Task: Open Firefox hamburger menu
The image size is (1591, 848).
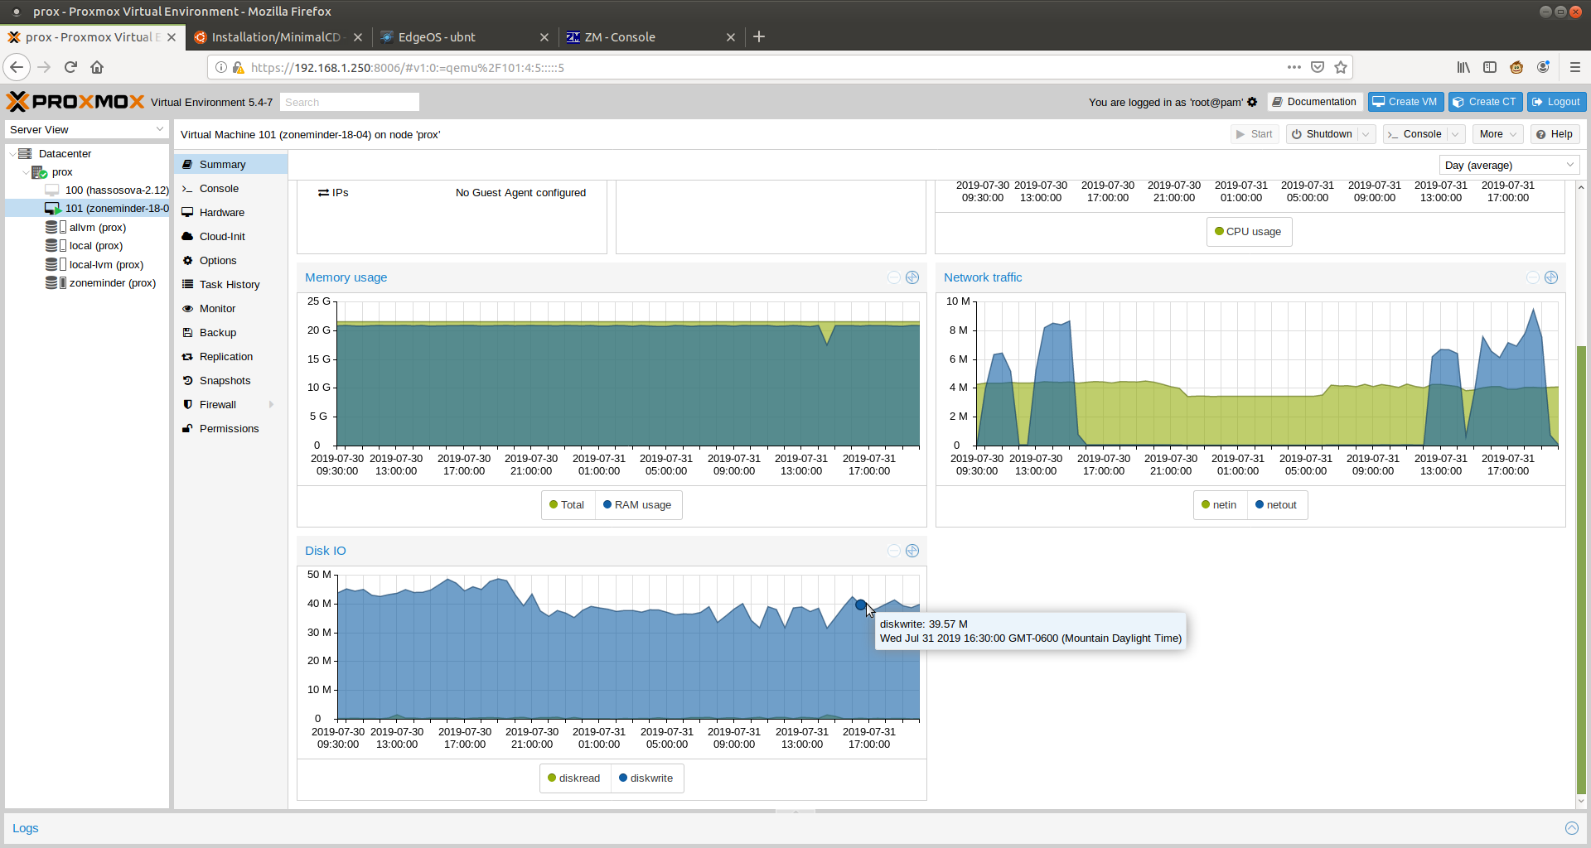Action: pos(1575,67)
